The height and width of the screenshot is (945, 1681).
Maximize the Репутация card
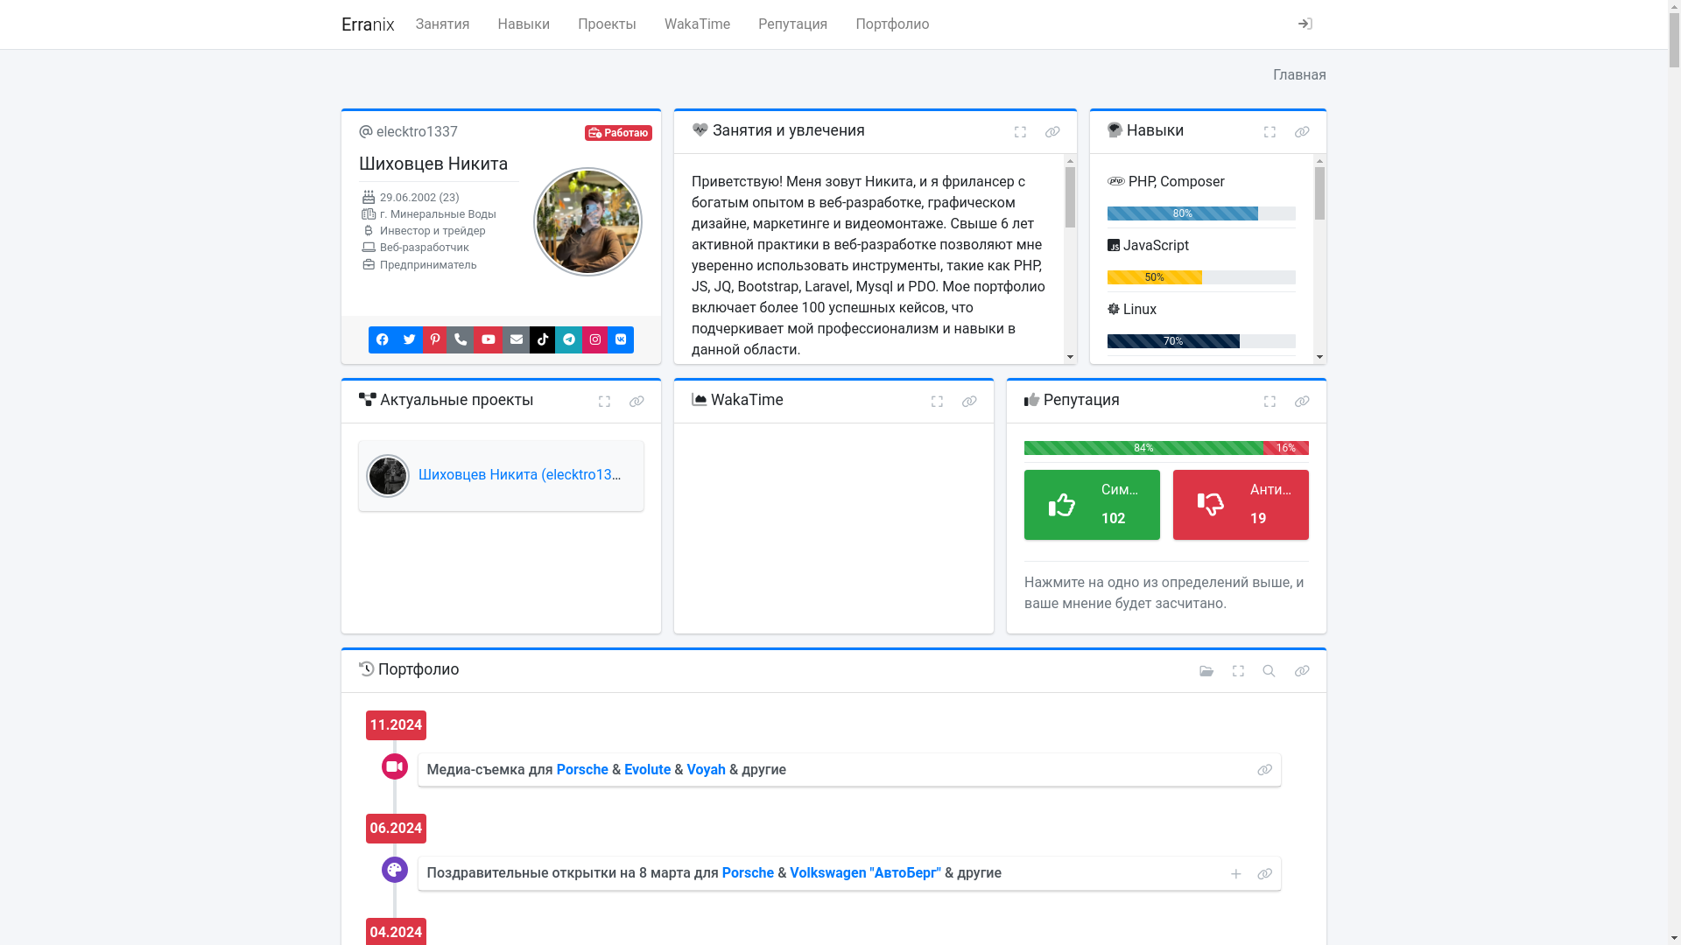(x=1270, y=402)
